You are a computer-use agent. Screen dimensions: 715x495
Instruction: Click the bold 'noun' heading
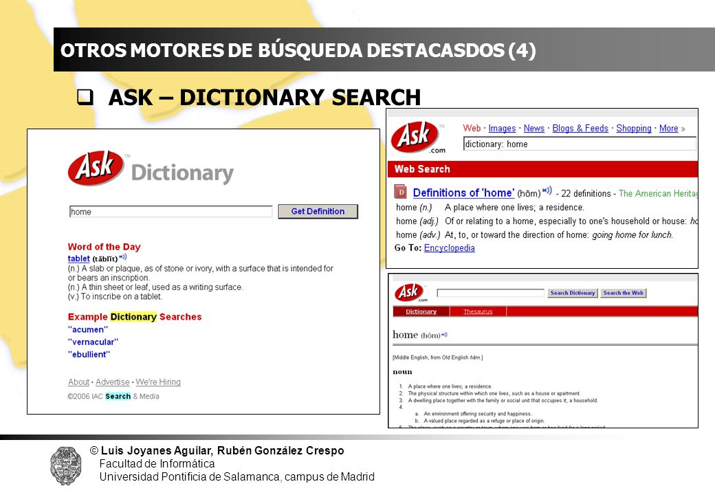402,372
